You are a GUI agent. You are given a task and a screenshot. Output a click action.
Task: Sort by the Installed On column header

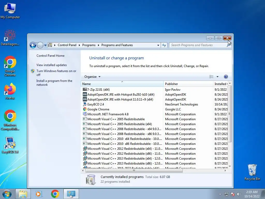[x=220, y=84]
